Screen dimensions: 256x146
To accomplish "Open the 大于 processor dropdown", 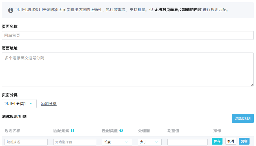I will click(x=150, y=142).
